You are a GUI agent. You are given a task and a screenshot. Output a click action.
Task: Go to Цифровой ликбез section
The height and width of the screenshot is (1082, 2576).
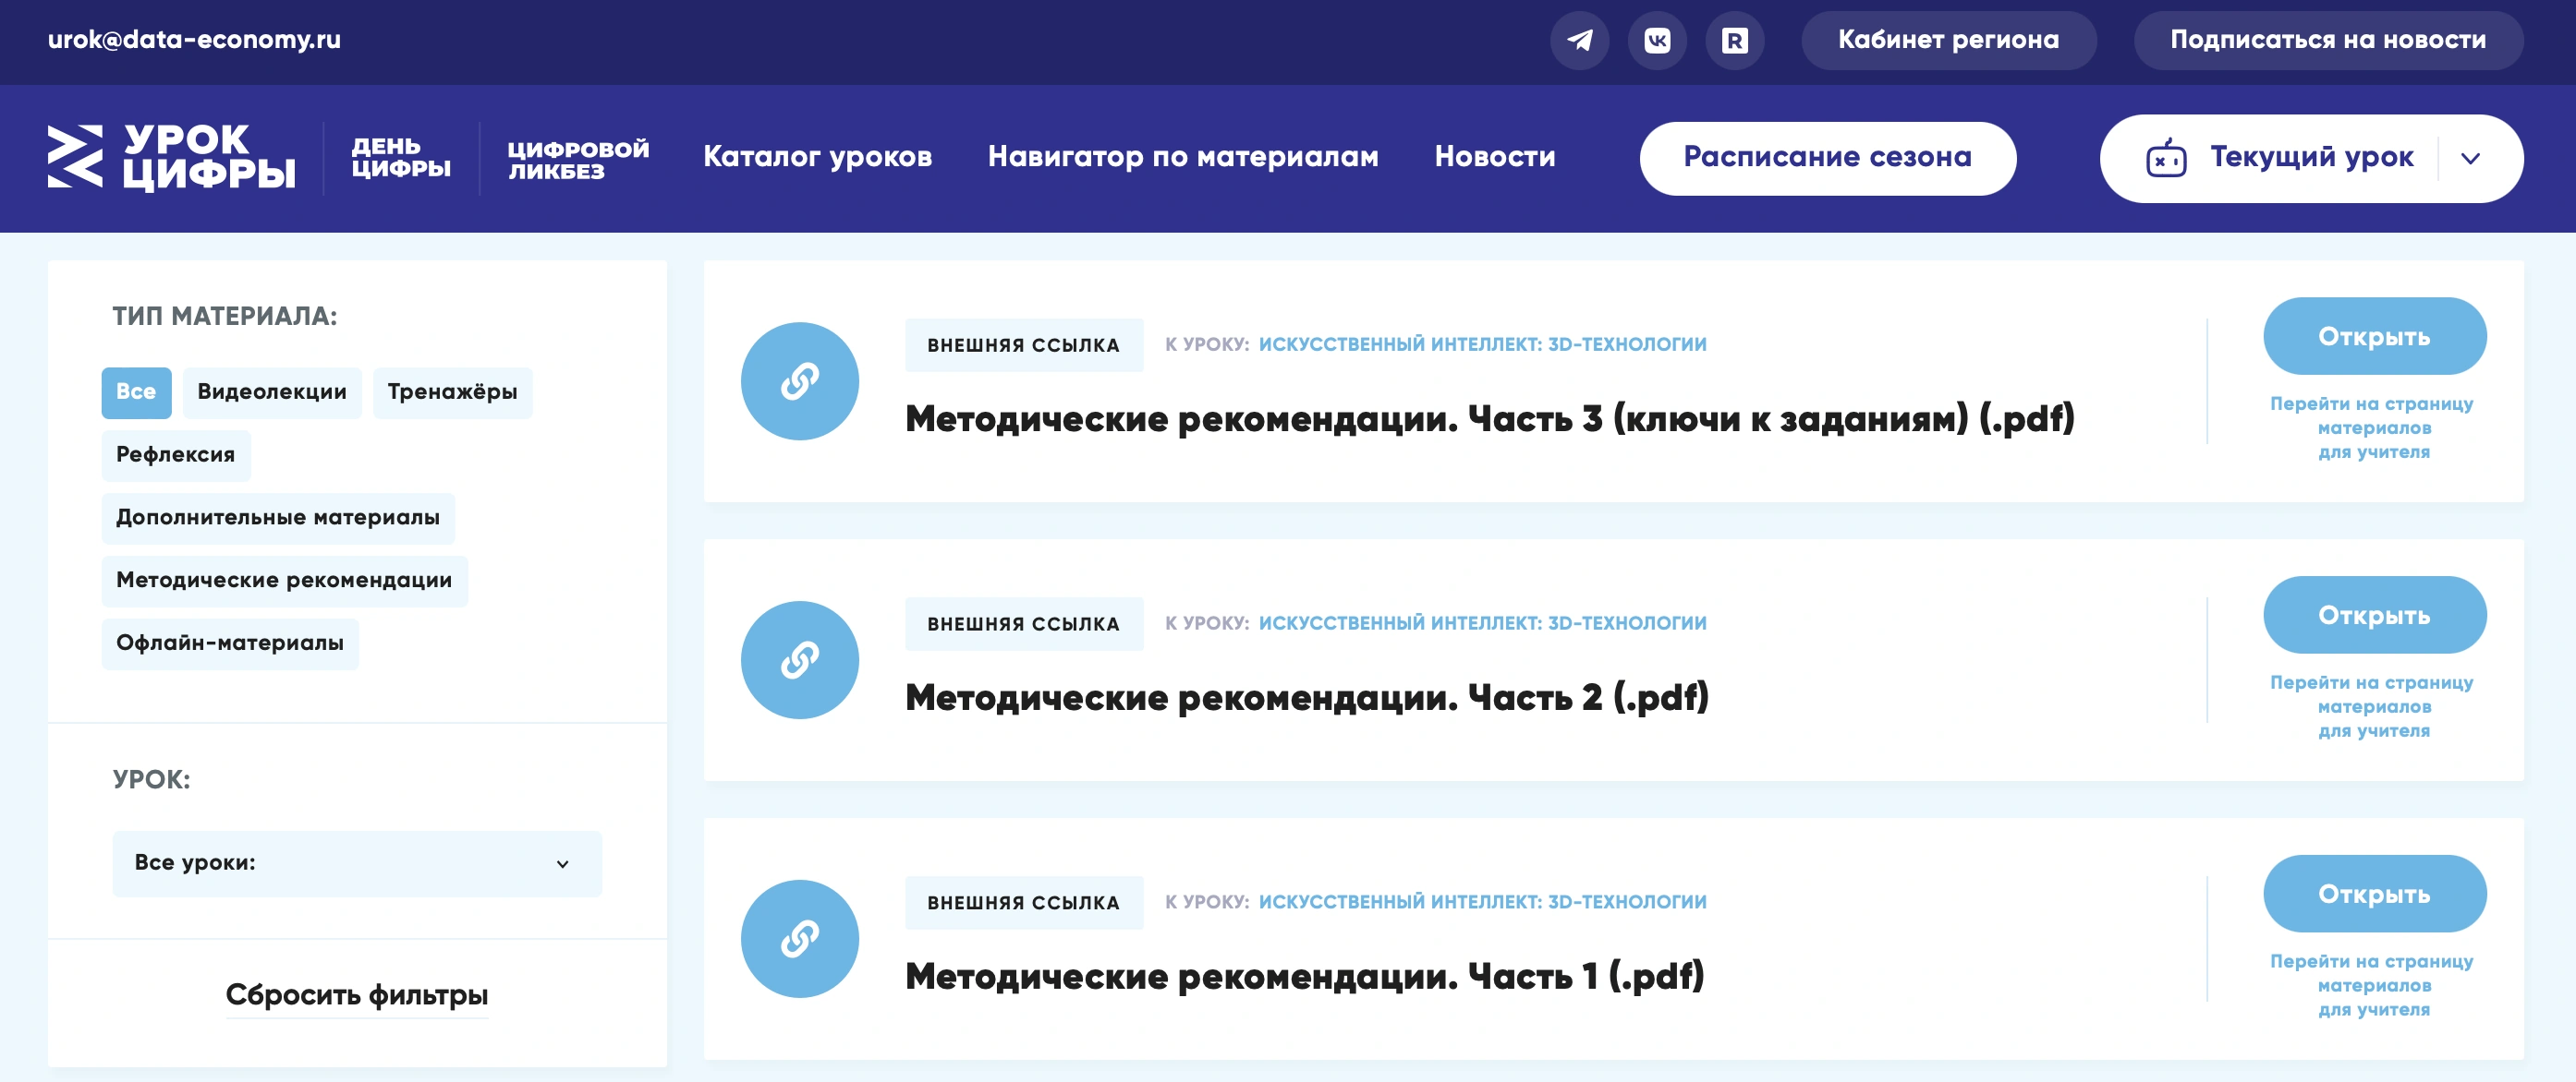(578, 159)
